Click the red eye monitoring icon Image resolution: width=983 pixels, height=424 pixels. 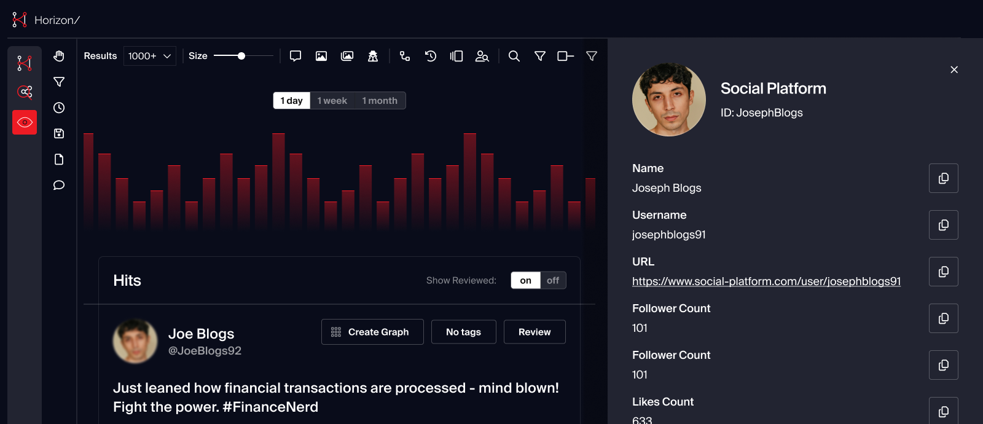(25, 122)
